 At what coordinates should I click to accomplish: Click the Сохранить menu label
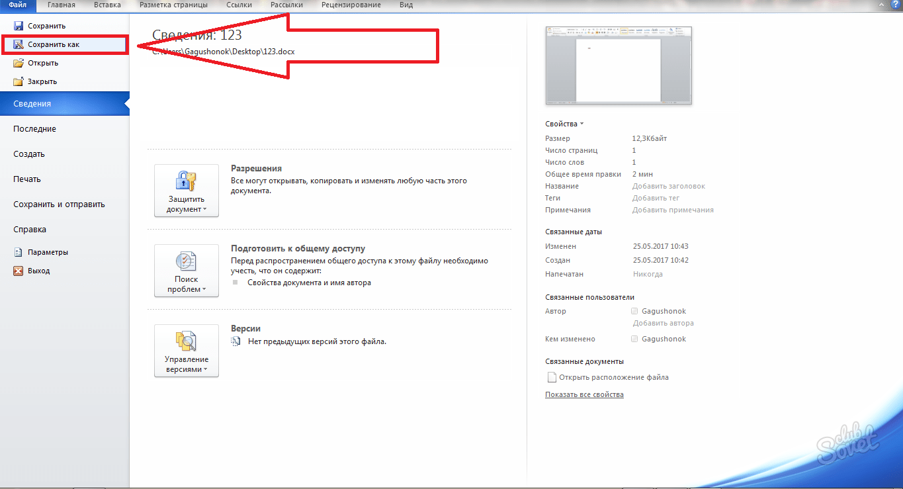tap(46, 26)
